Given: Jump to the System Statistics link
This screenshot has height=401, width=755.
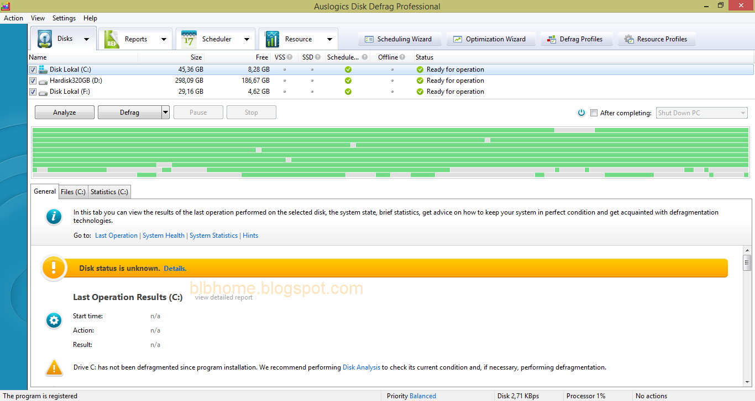Looking at the screenshot, I should coord(213,236).
